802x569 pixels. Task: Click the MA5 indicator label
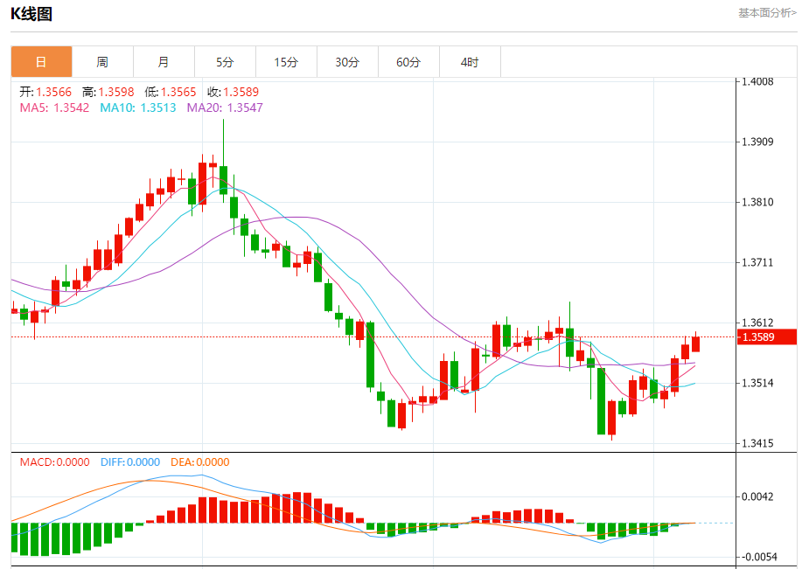coord(54,108)
